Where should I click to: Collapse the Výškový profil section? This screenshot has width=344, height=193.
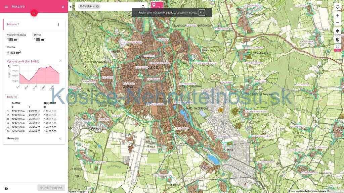tap(60, 61)
